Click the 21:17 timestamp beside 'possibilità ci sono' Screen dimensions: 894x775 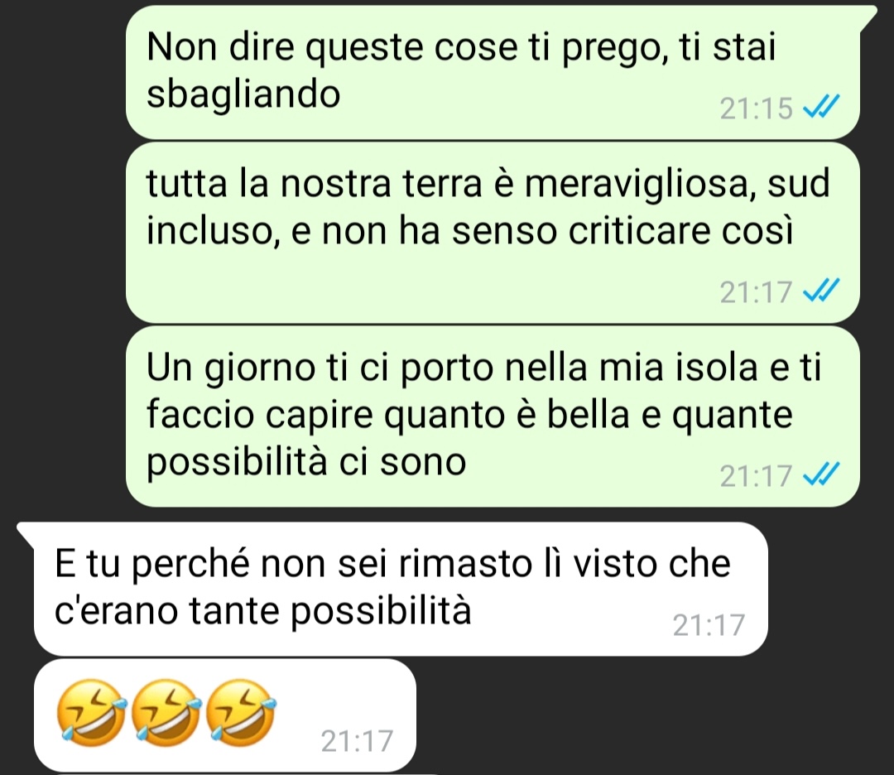[x=756, y=475]
